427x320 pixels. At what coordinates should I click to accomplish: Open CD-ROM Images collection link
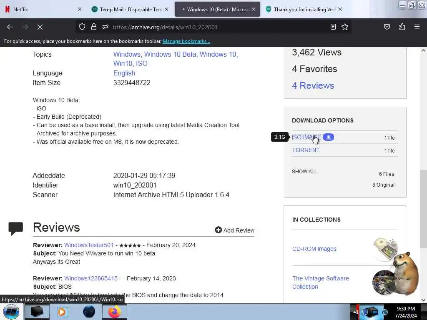click(314, 249)
